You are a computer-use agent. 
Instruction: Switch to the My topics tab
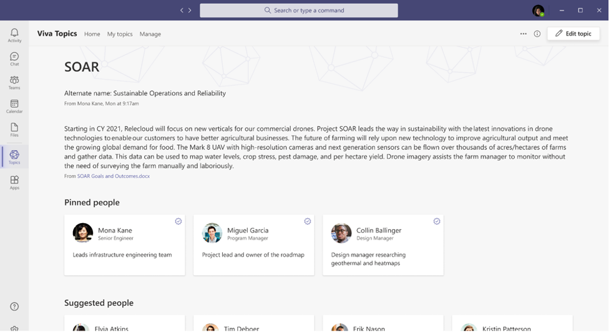coord(120,34)
